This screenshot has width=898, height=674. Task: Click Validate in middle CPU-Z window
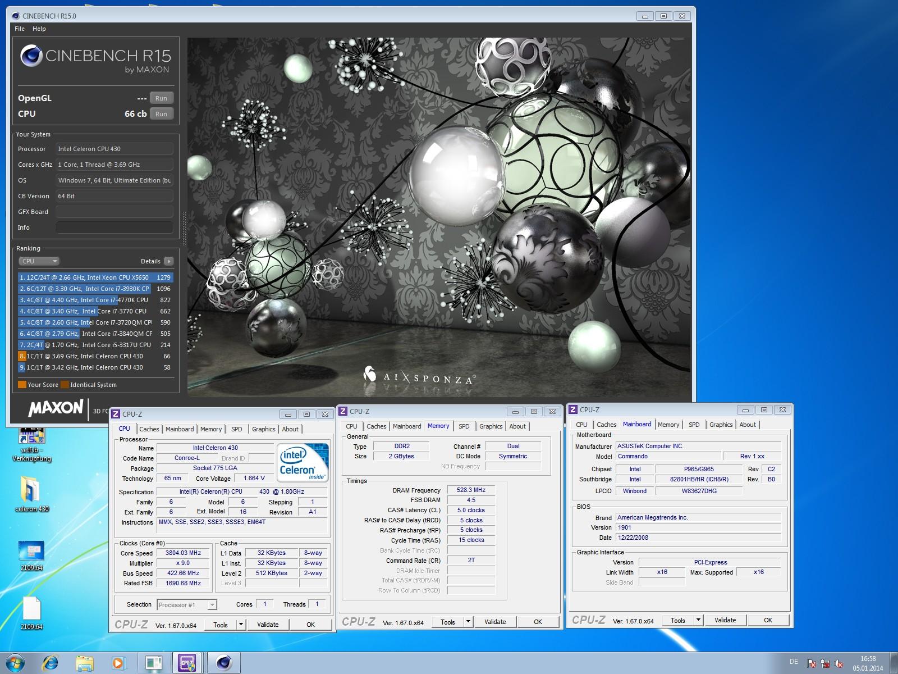[495, 622]
